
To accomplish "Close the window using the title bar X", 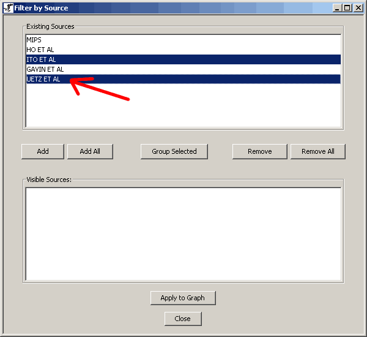I will [358, 8].
